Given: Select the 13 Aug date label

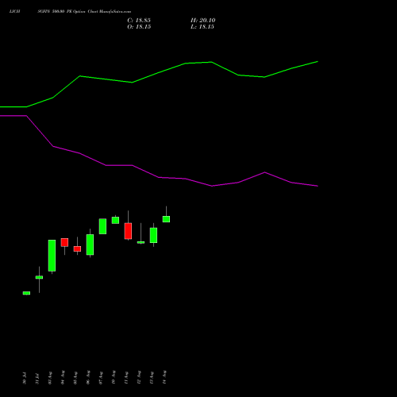Looking at the screenshot, I should tap(152, 378).
